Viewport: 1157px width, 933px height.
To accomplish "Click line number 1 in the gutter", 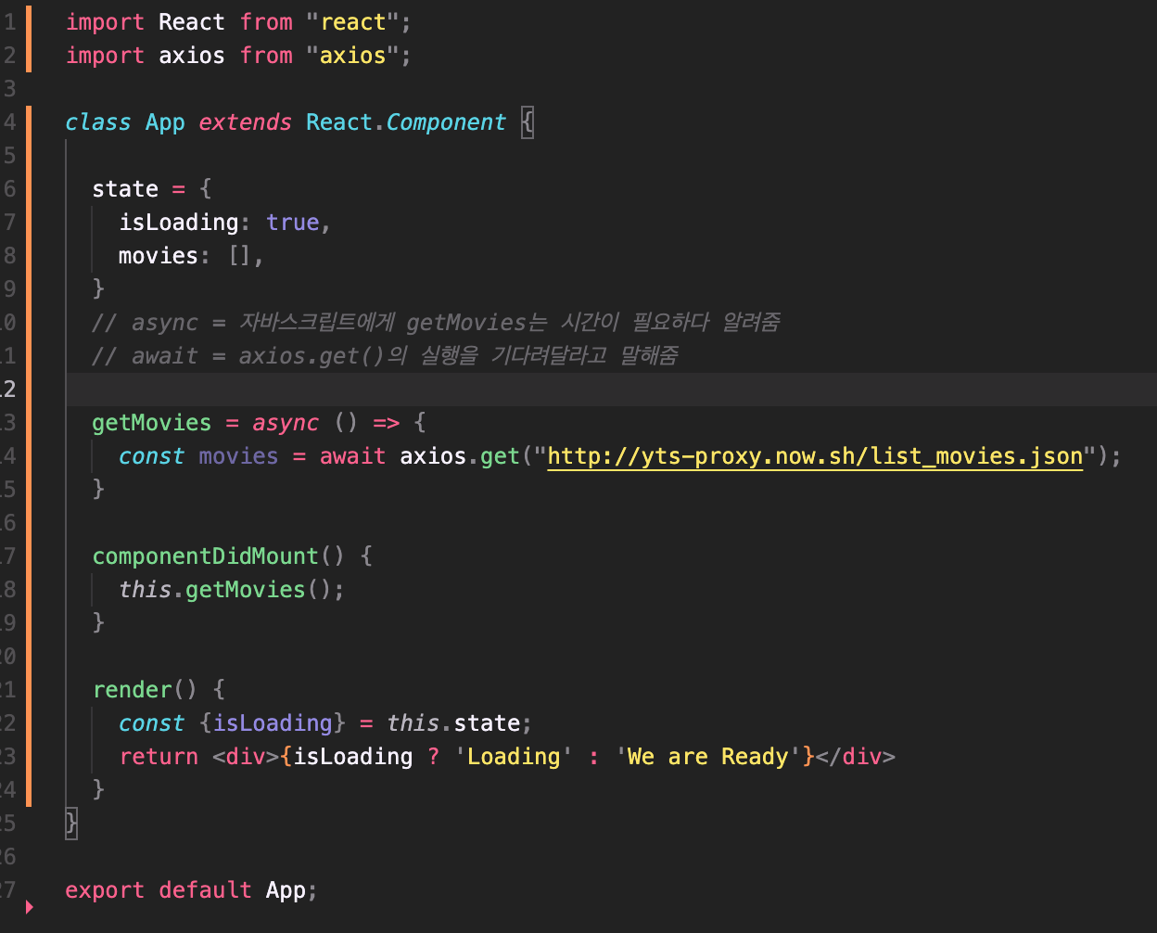I will click(11, 21).
